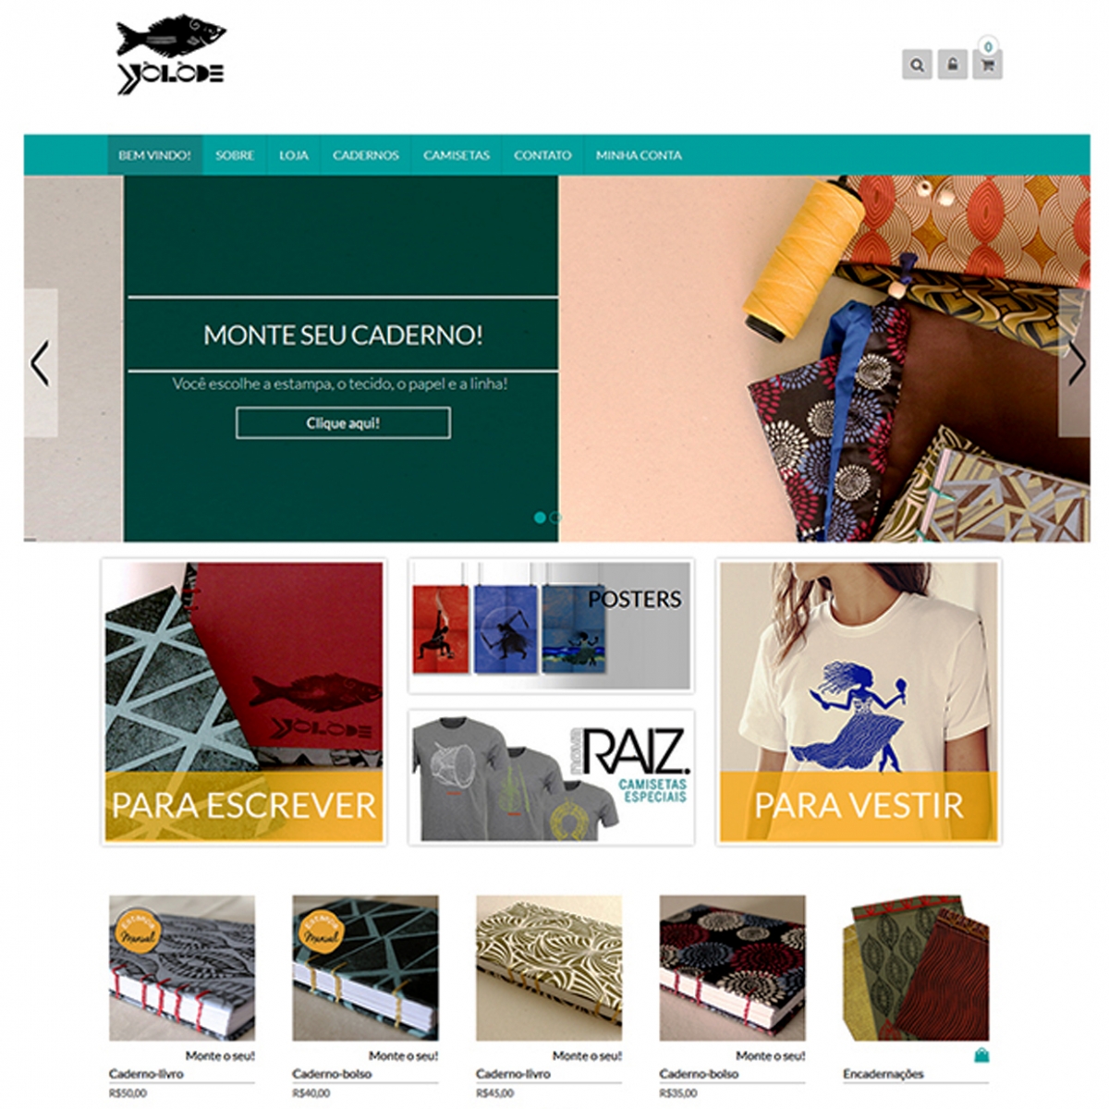Open Camisetas in navigation bar
The width and height of the screenshot is (1109, 1109).
tap(457, 155)
